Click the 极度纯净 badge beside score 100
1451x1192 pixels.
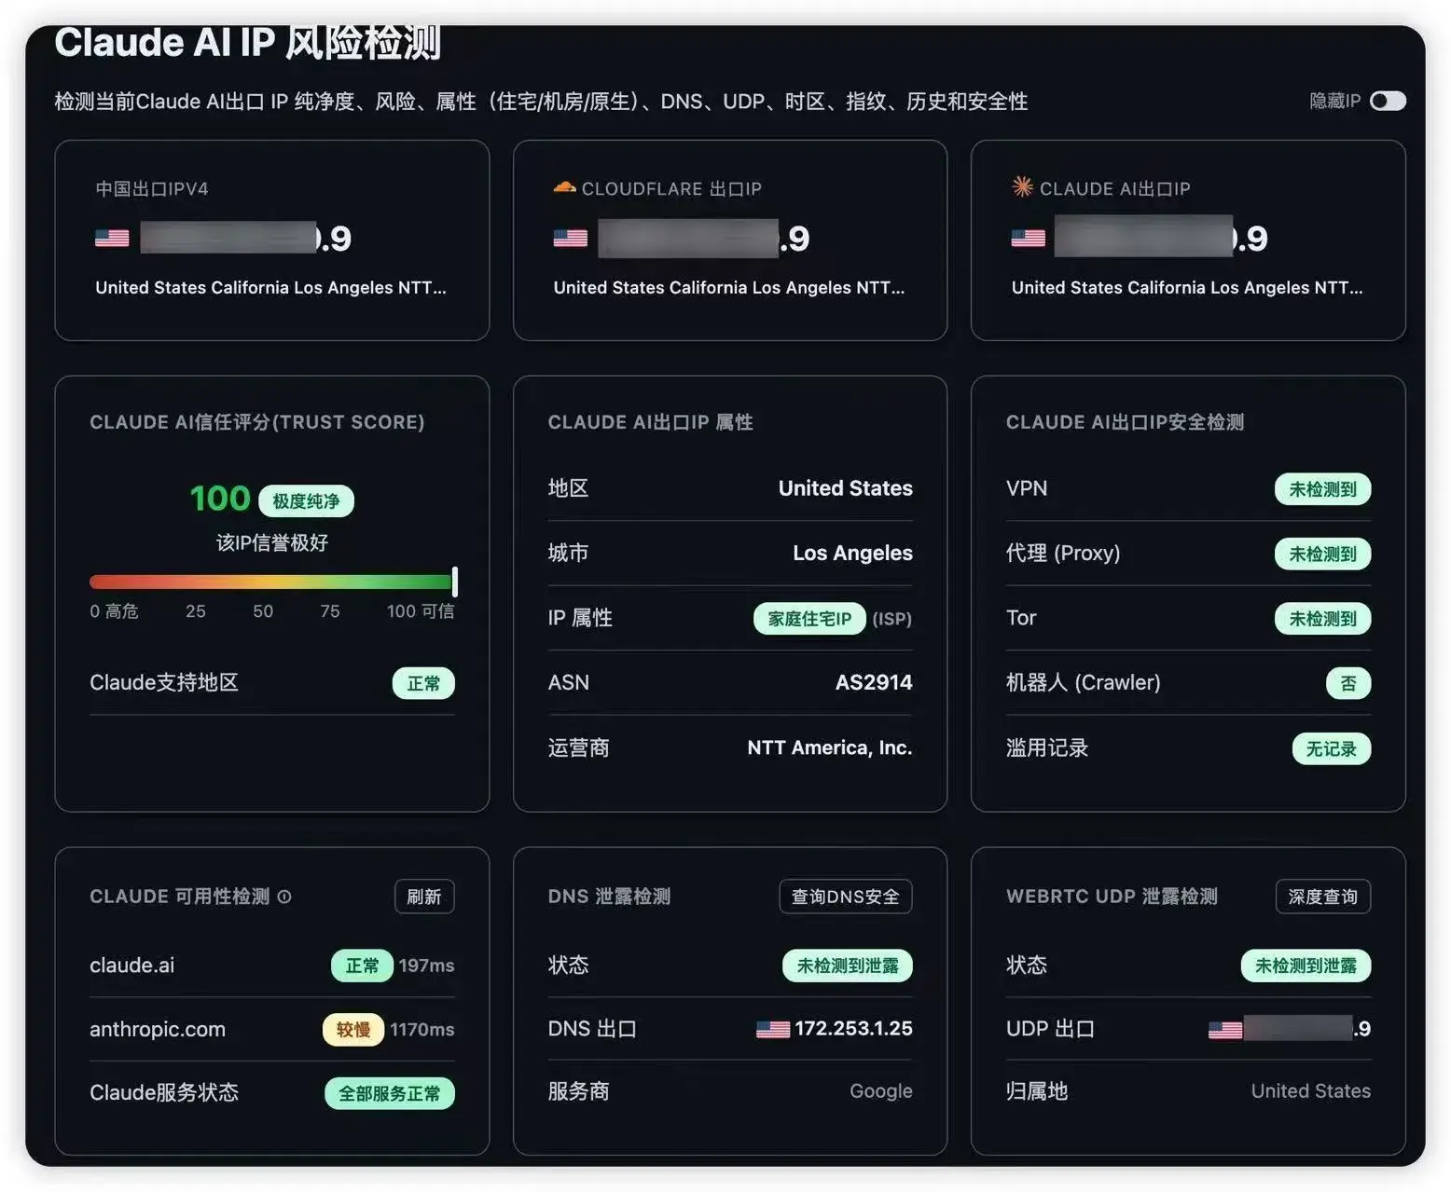[x=306, y=501]
